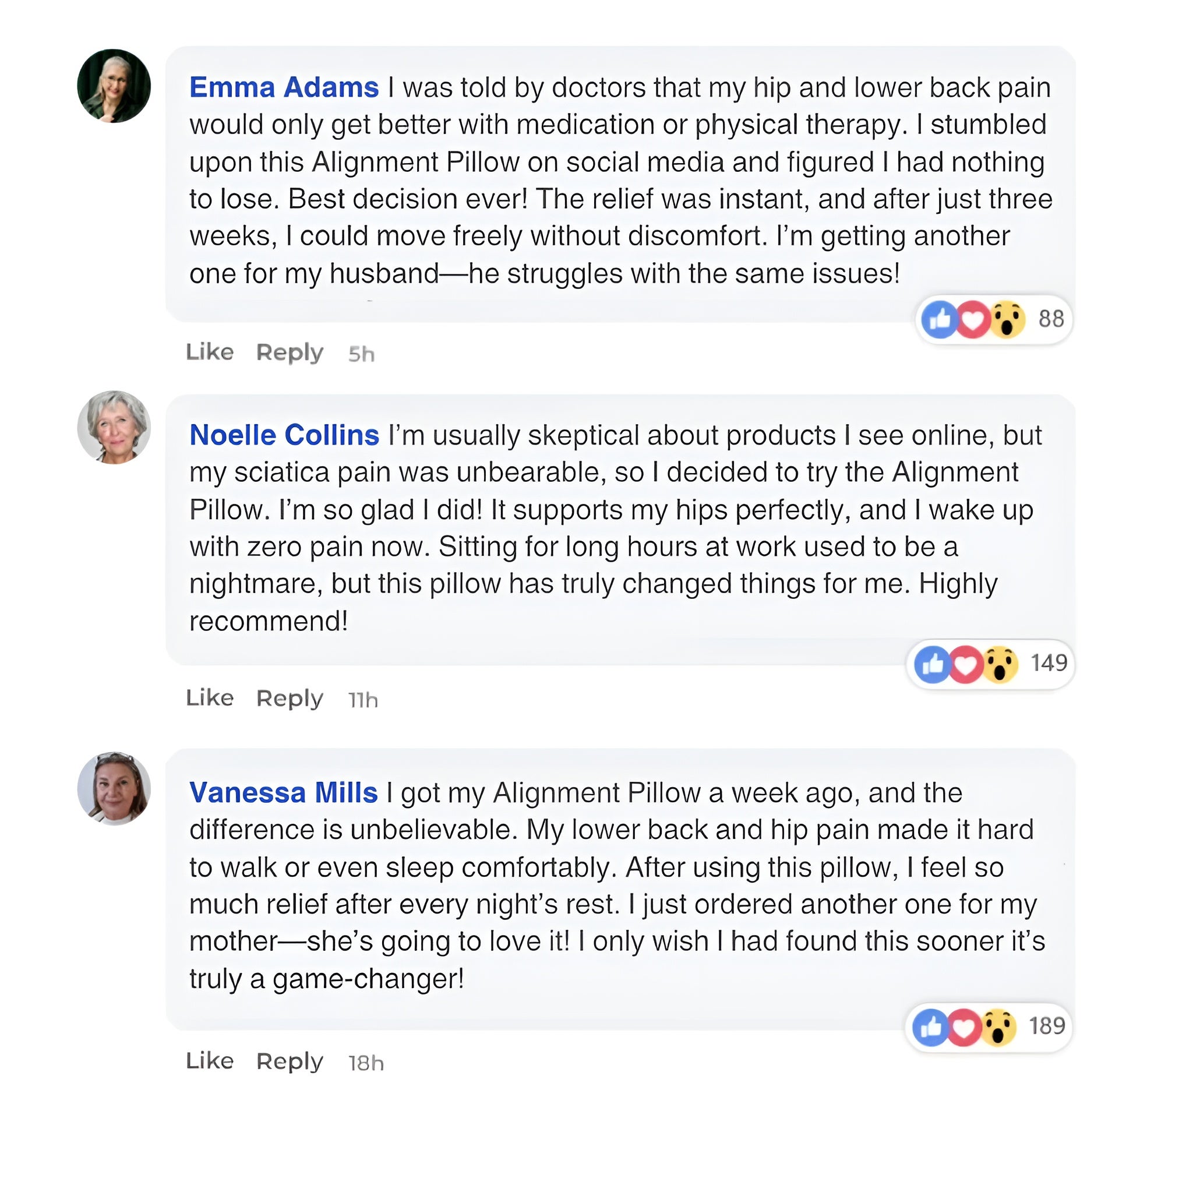Reply to Emma Adams' comment
The image size is (1193, 1178).
pos(289,352)
